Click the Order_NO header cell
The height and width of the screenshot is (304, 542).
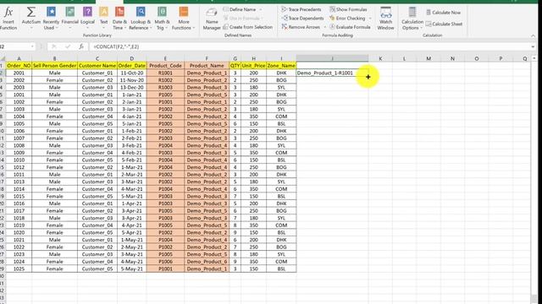19,66
